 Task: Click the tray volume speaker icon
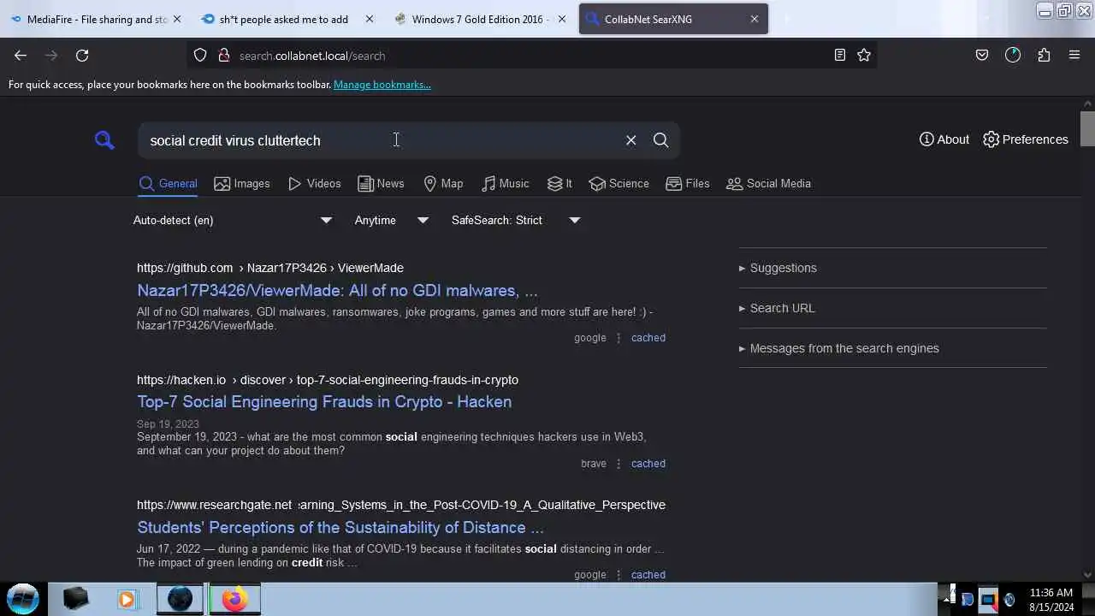pyautogui.click(x=1009, y=600)
